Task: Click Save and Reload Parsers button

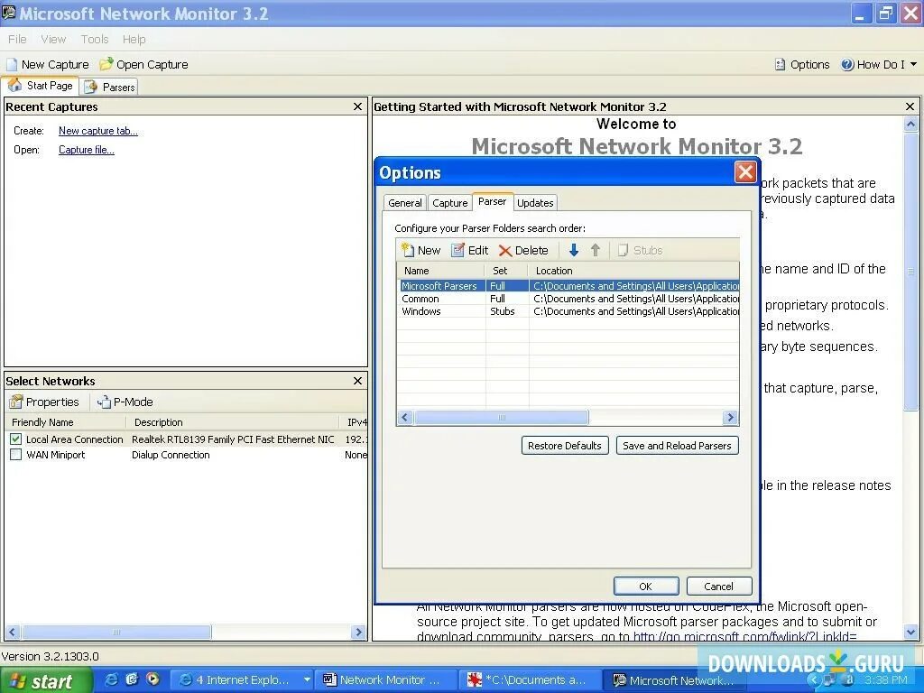Action: 677,446
